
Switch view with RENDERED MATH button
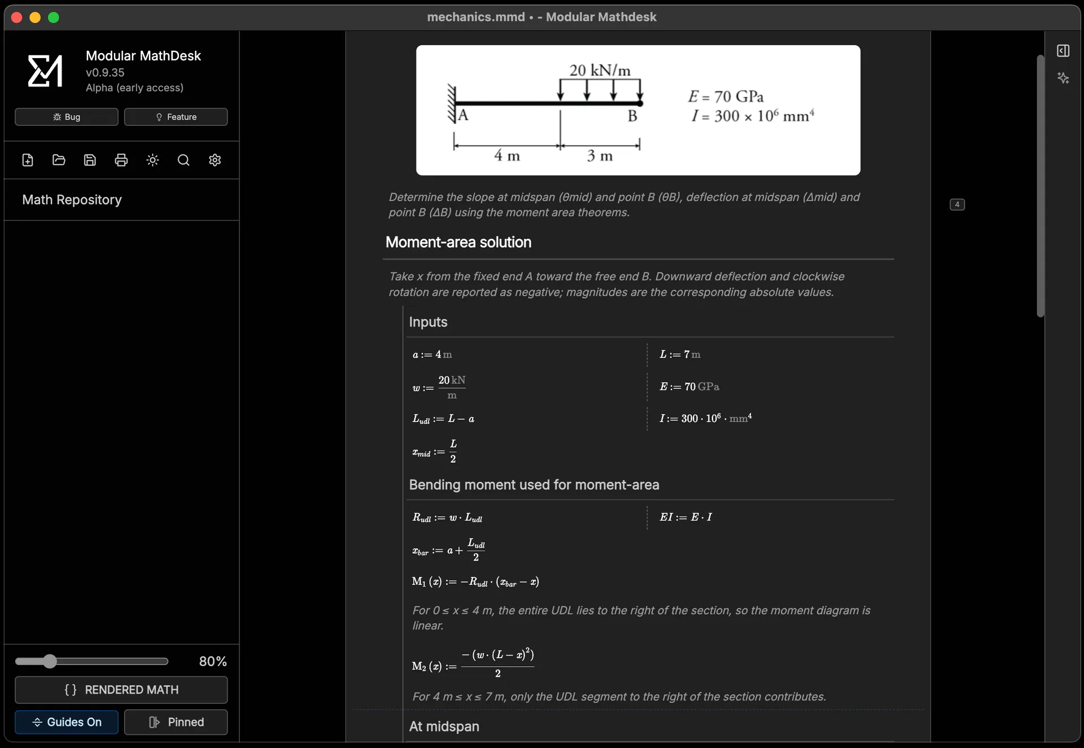[121, 690]
